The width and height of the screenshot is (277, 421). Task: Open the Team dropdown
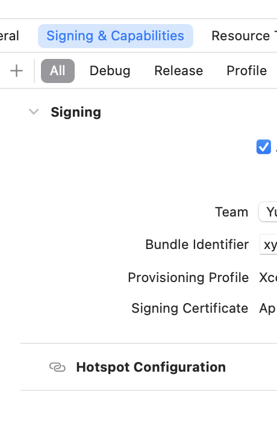[x=268, y=212]
